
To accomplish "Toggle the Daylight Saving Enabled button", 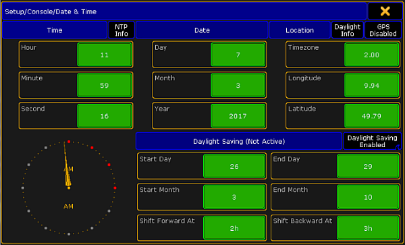I will [372, 141].
